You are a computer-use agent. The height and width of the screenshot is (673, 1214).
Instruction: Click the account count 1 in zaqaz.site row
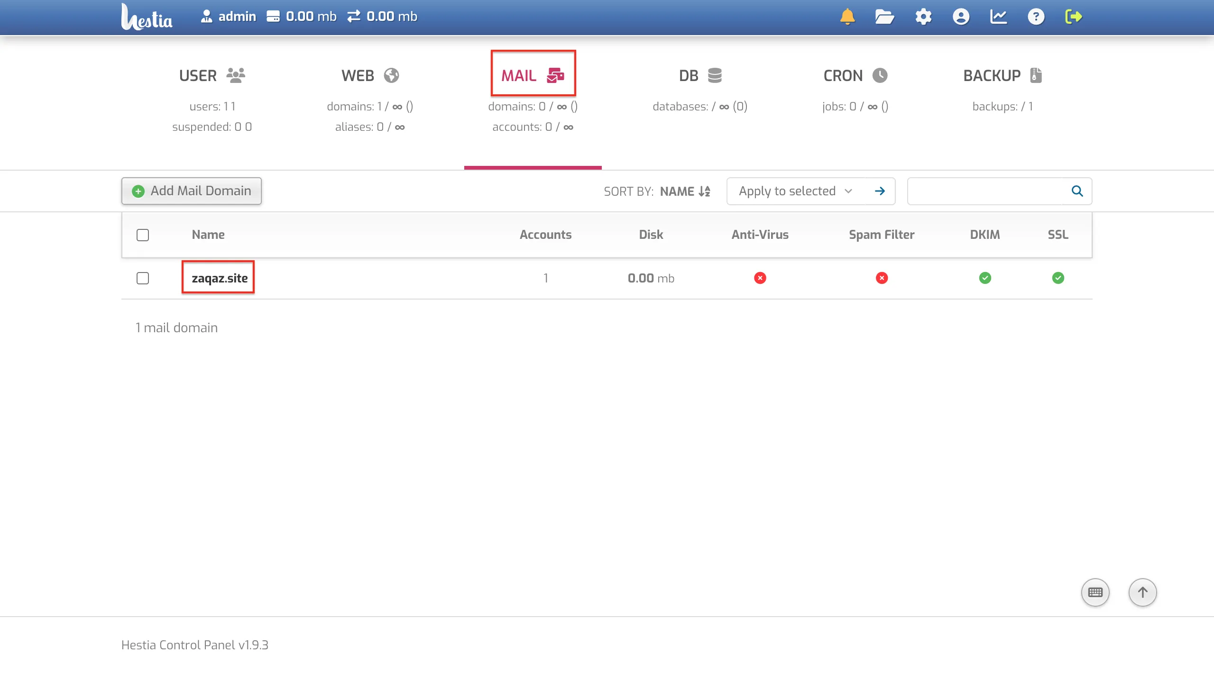point(546,278)
